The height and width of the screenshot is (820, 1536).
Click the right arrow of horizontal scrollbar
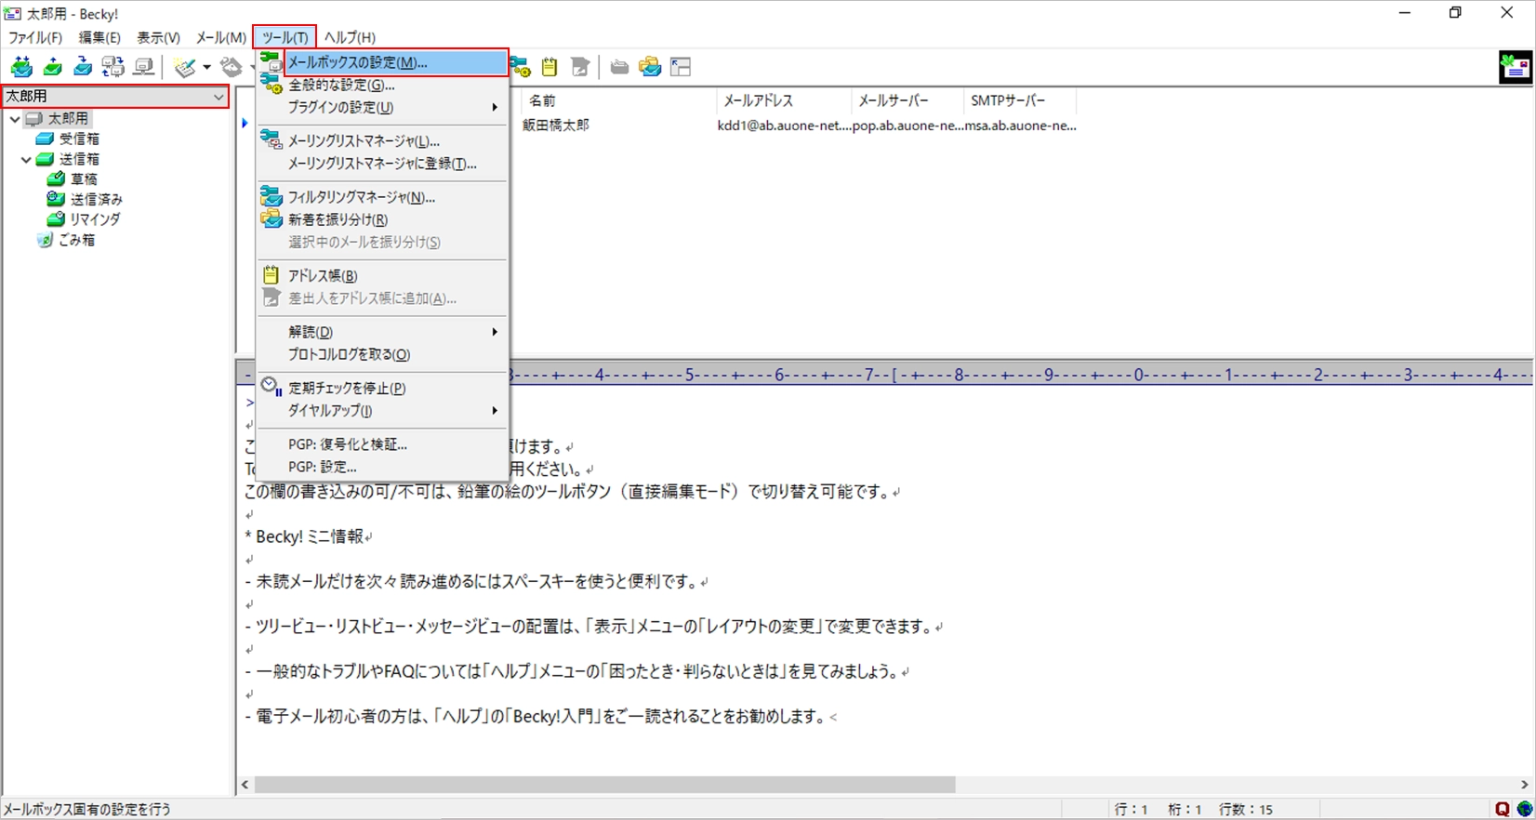pyautogui.click(x=1525, y=785)
